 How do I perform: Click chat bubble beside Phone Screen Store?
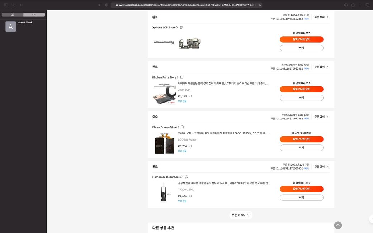[183, 127]
